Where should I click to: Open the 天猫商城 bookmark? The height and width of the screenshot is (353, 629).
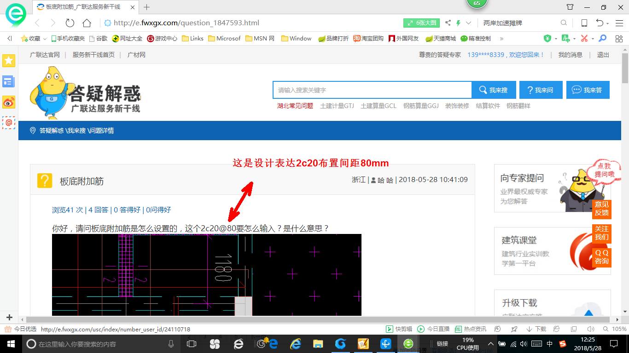[x=441, y=39]
